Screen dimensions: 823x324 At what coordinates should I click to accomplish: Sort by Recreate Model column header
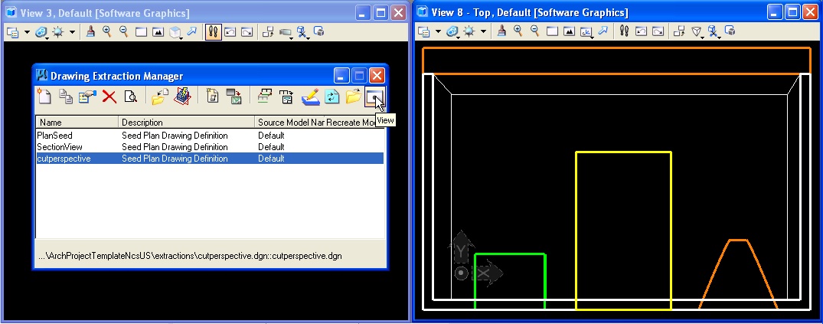[354, 123]
